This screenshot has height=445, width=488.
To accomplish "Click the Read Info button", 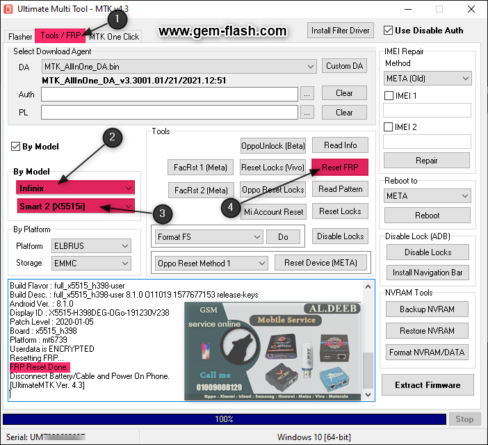I will pyautogui.click(x=340, y=145).
